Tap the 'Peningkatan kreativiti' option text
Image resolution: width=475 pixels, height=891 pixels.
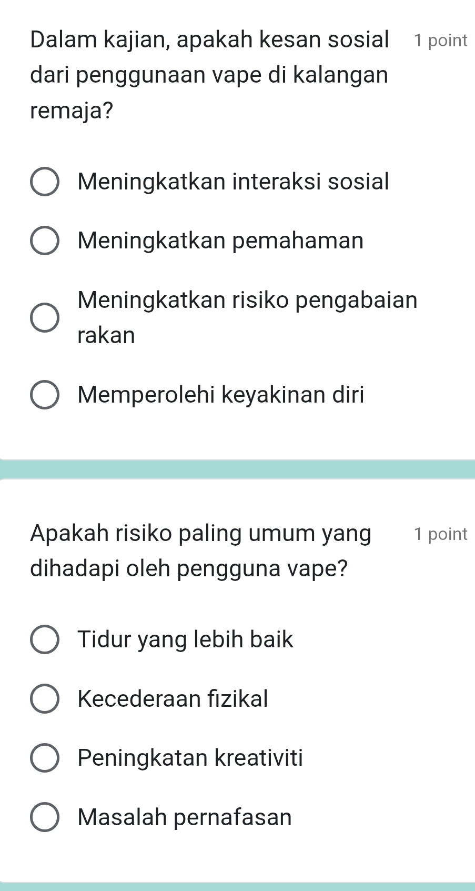(x=190, y=758)
